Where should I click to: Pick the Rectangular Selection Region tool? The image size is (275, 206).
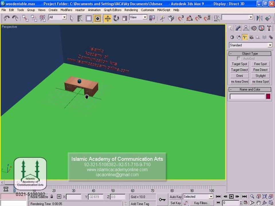[89, 18]
